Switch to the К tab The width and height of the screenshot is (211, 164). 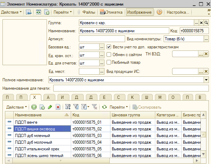click(x=132, y=97)
